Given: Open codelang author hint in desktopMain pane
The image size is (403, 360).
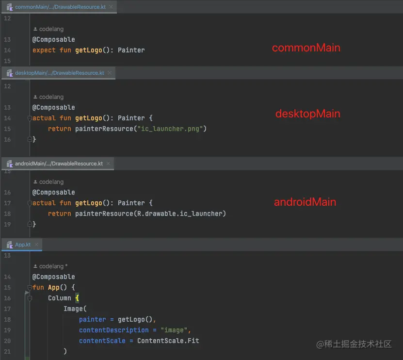Looking at the screenshot, I should (x=48, y=97).
